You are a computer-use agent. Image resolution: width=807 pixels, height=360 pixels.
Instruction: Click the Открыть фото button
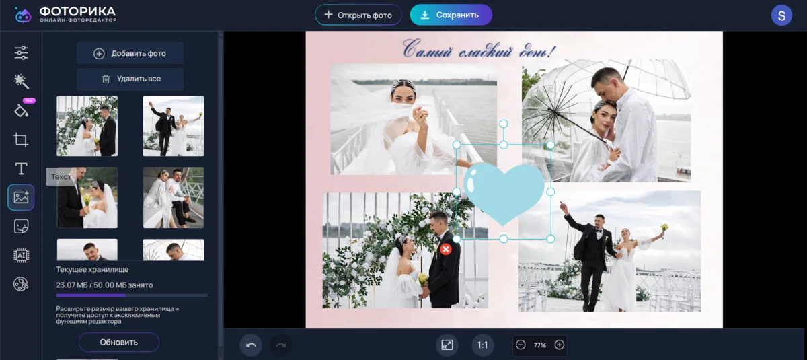(358, 15)
